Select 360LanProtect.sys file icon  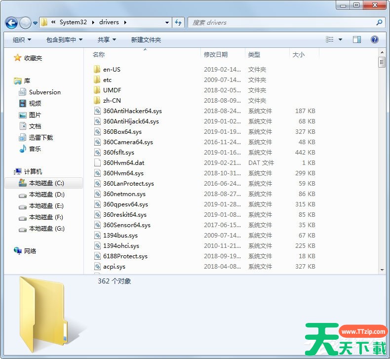(x=97, y=183)
